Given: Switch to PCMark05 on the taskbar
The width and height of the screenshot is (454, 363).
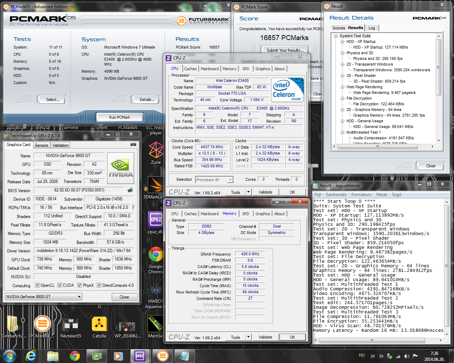Looking at the screenshot, I should (162, 356).
